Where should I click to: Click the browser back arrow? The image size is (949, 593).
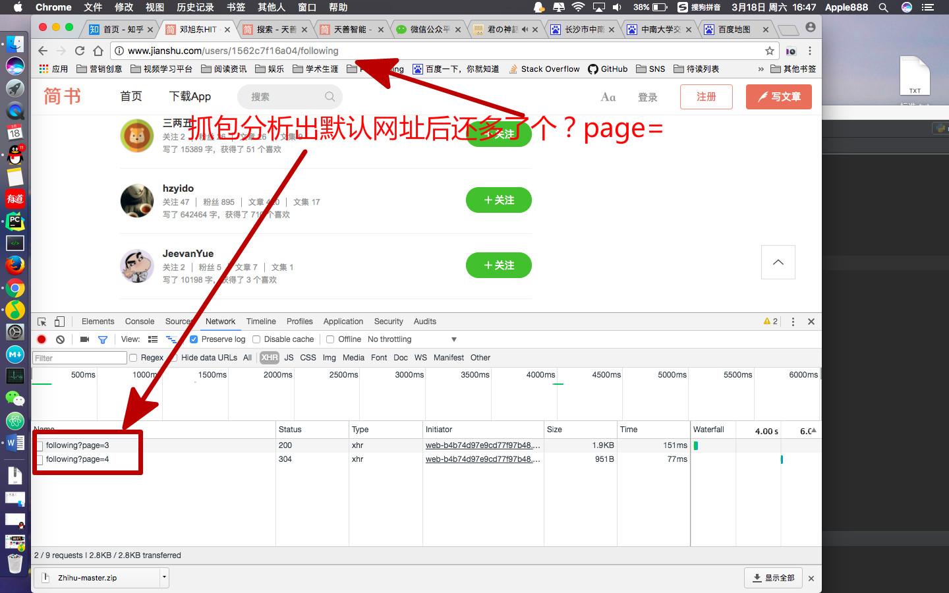click(x=43, y=51)
